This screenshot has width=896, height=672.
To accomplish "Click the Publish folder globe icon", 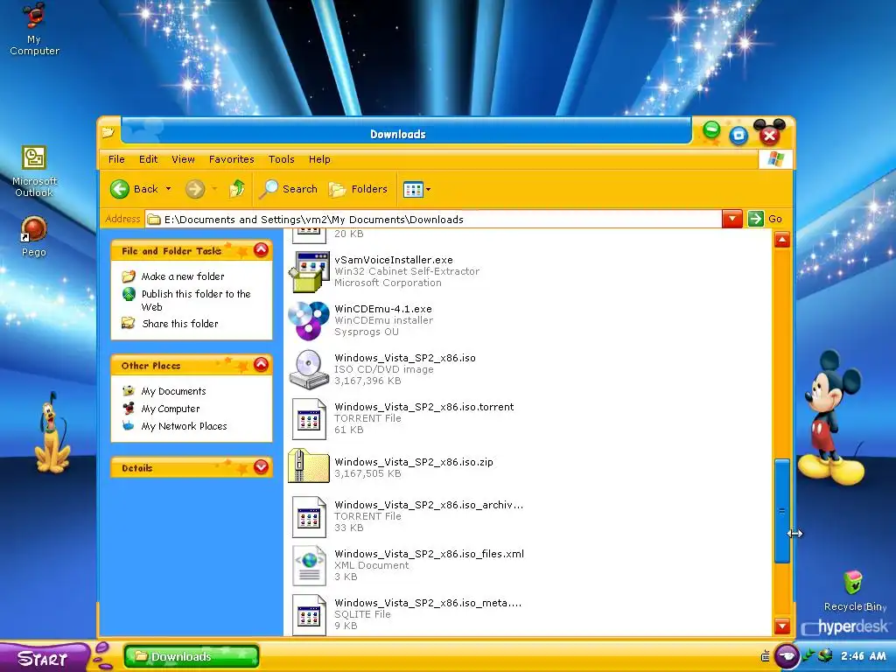I will 129,294.
